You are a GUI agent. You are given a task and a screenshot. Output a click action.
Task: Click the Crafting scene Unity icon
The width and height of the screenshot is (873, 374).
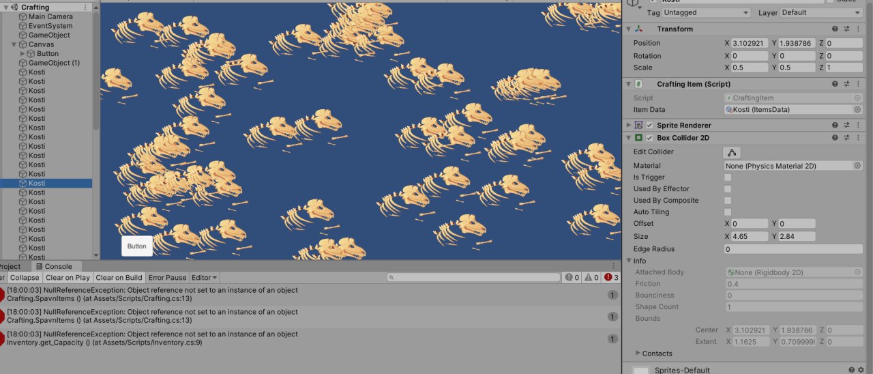pos(14,8)
